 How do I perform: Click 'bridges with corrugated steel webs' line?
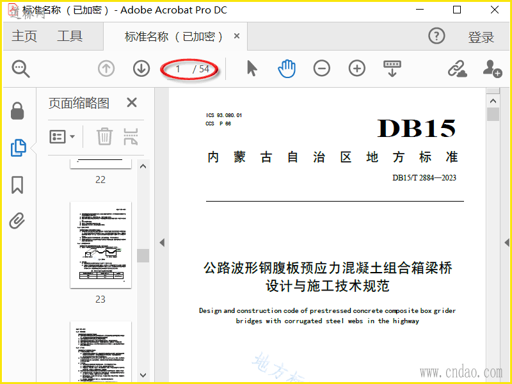pos(328,321)
